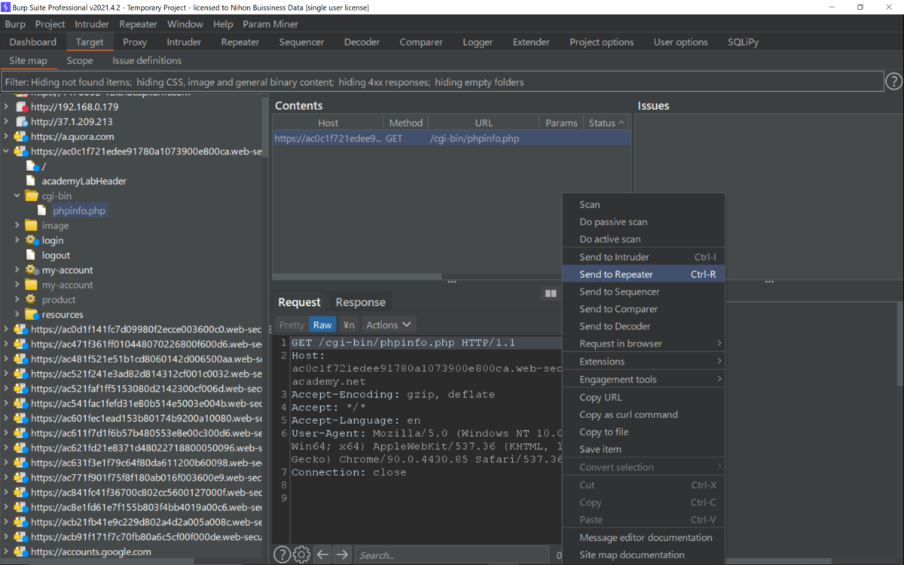
Task: Go to previous search match arrow
Action: tap(322, 554)
